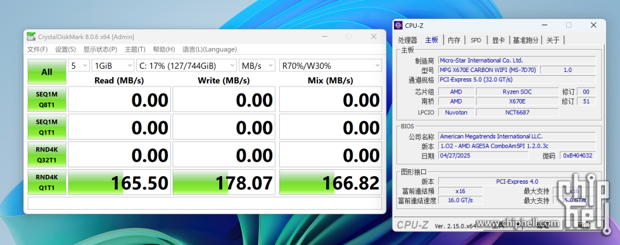Close the CrystalDiskMark window
The height and width of the screenshot is (245, 620).
tap(374, 37)
